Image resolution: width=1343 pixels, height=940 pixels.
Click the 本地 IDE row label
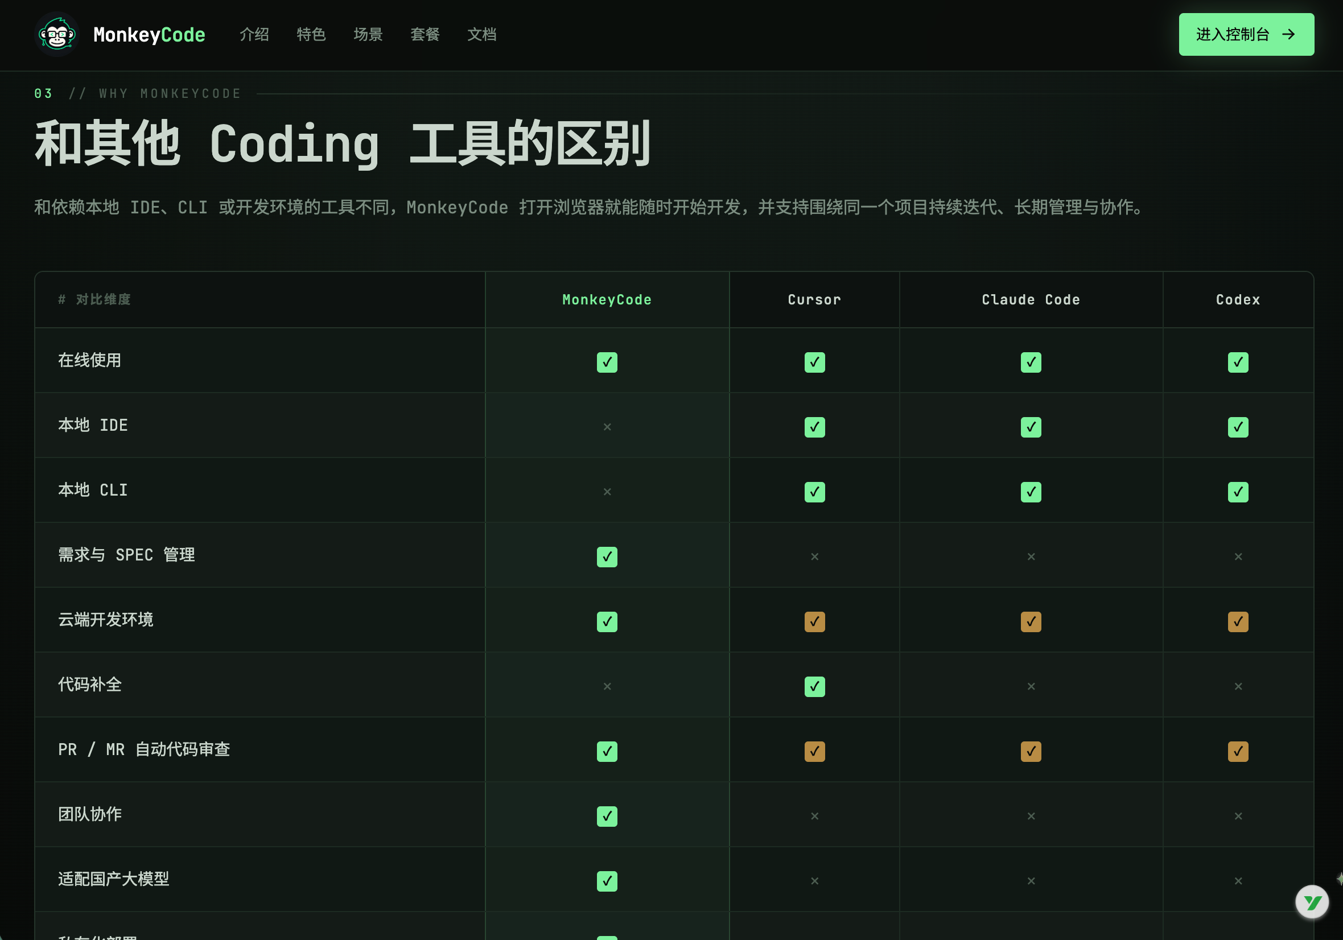92,425
